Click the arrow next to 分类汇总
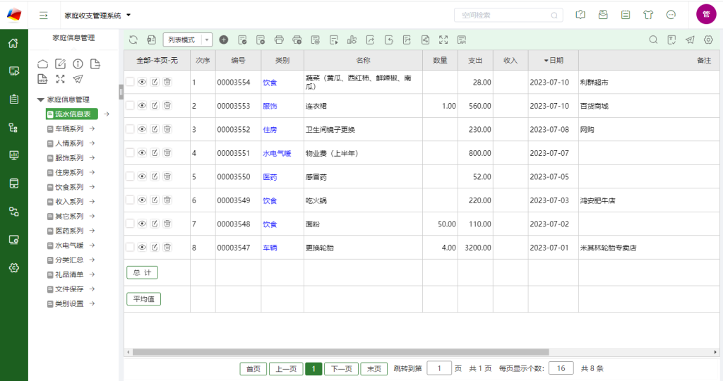 coord(92,260)
